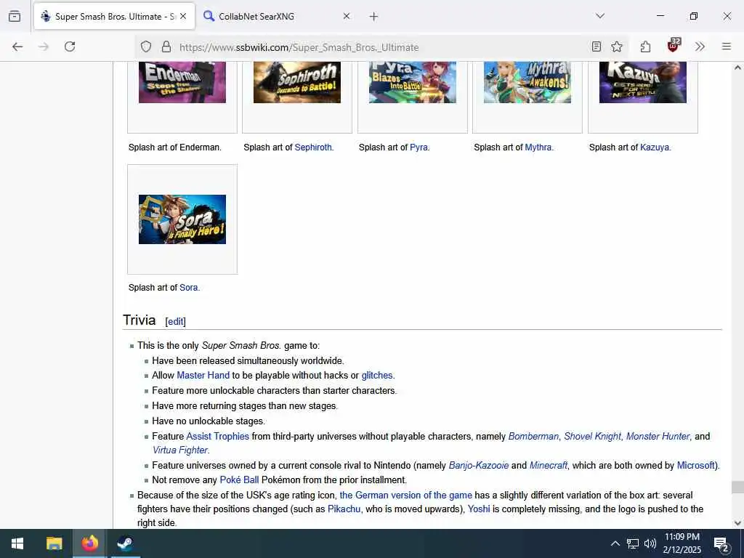This screenshot has width=744, height=558.
Task: View site security padlock info
Action: pos(166,47)
